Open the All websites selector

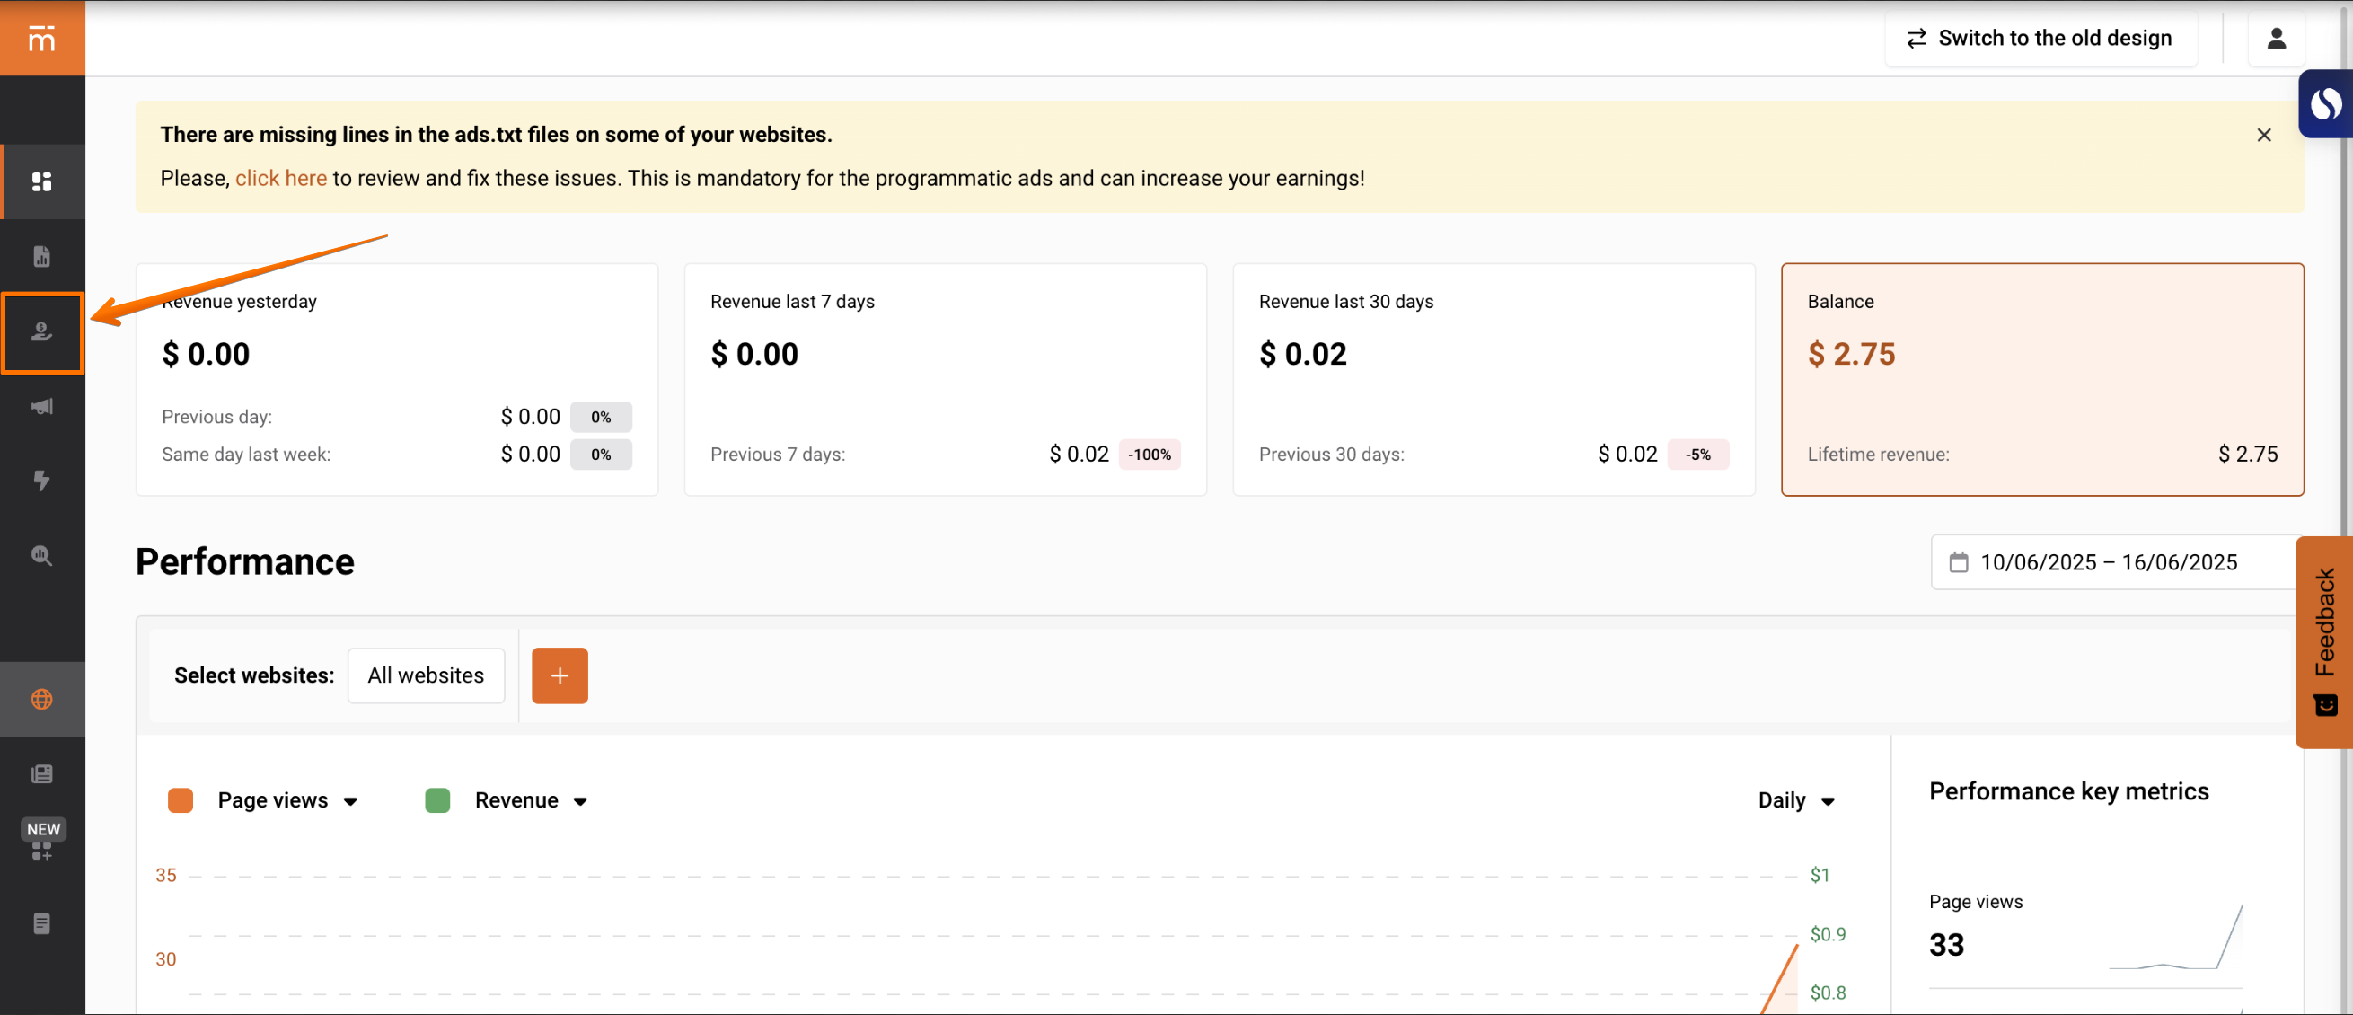(426, 675)
